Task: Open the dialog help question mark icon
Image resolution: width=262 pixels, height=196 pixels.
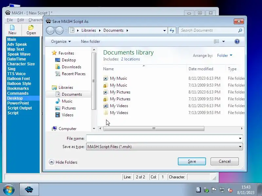Action: coord(237,41)
